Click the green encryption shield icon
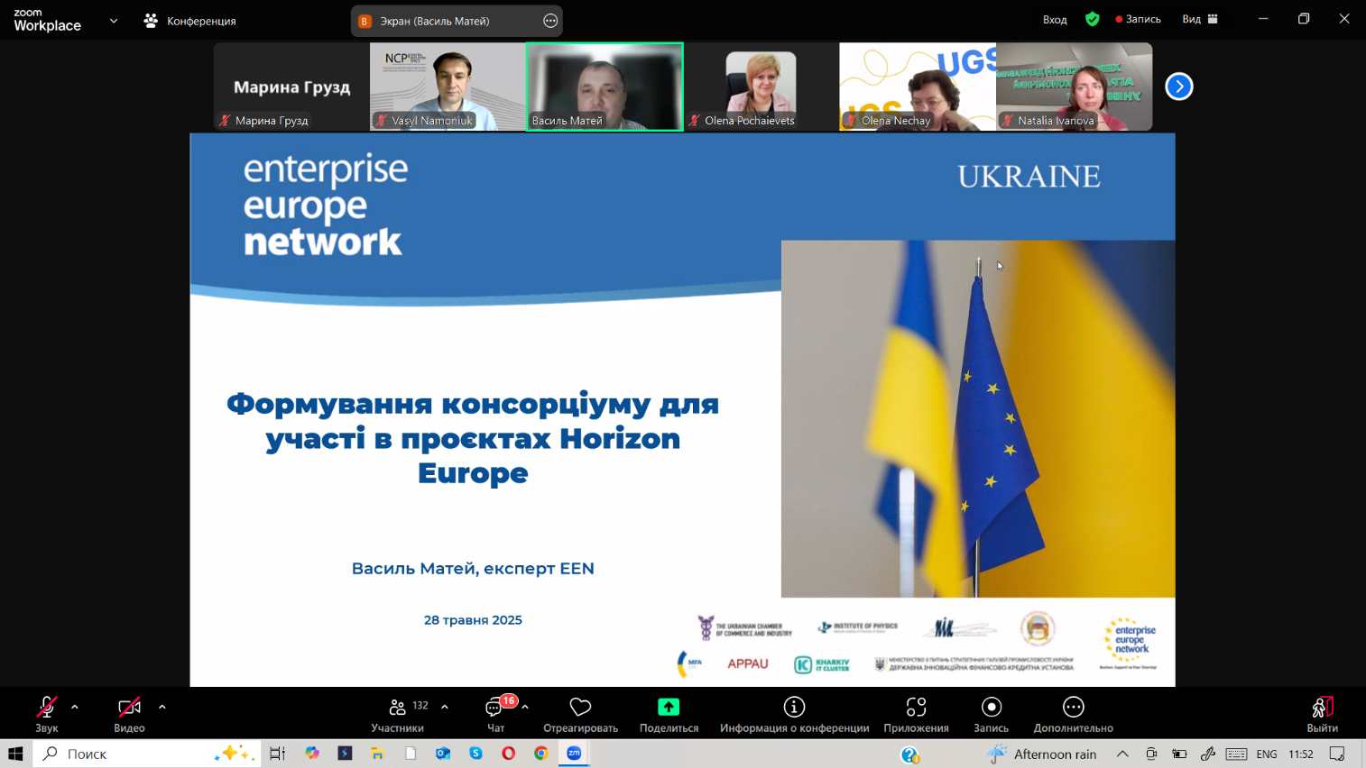Image resolution: width=1366 pixels, height=768 pixels. (1093, 19)
